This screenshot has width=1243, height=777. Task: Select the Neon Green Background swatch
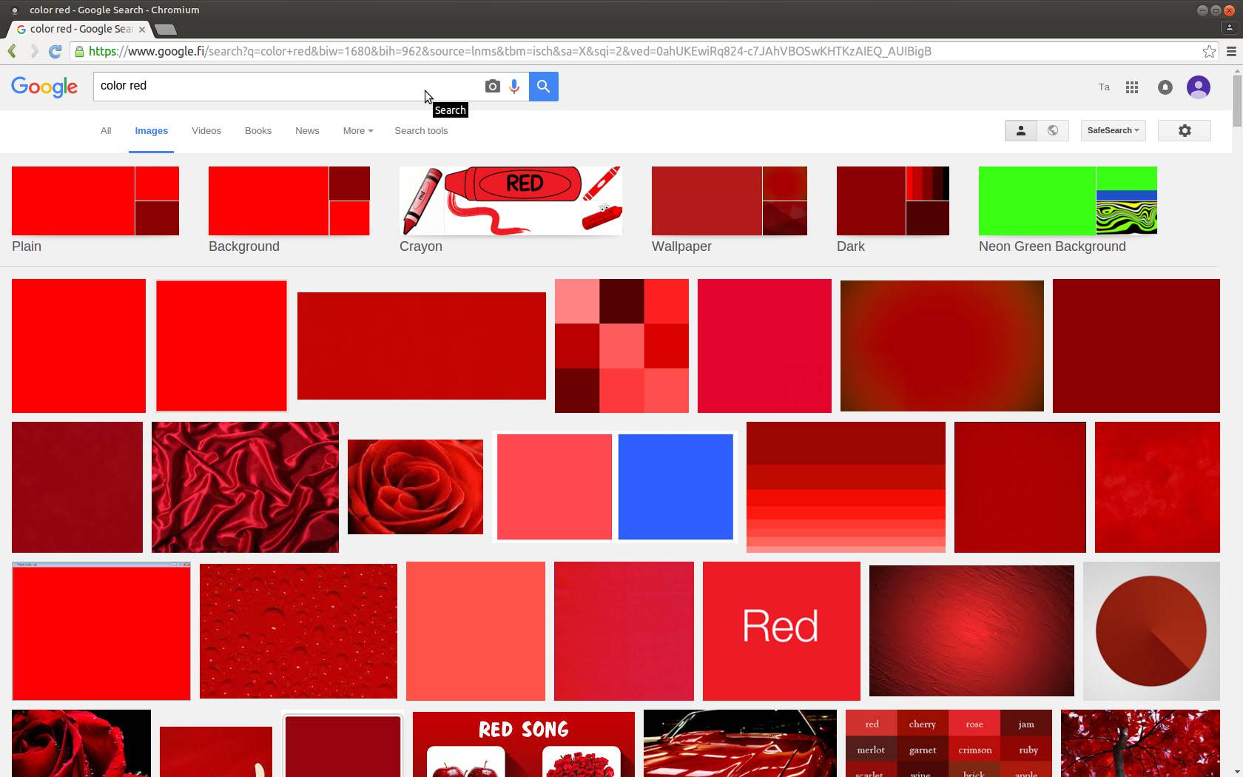1067,201
